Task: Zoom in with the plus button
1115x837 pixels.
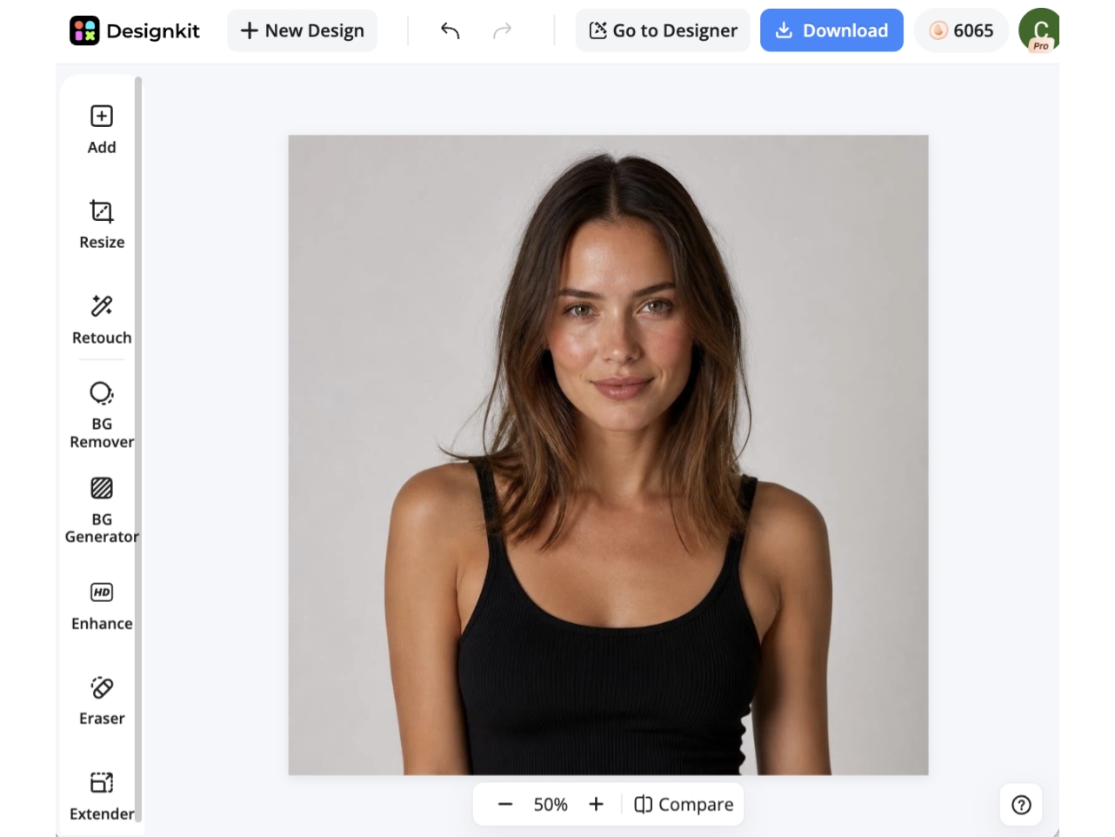Action: pyautogui.click(x=596, y=805)
